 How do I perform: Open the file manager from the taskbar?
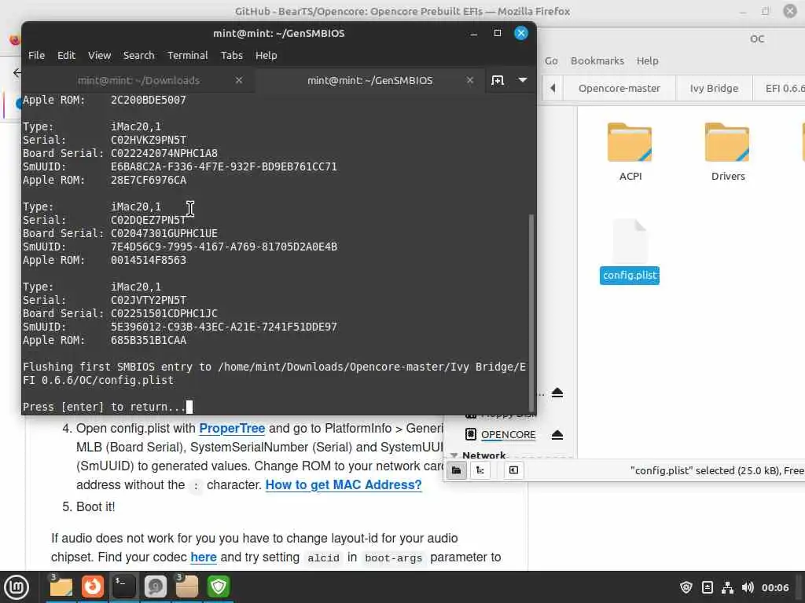tap(61, 587)
